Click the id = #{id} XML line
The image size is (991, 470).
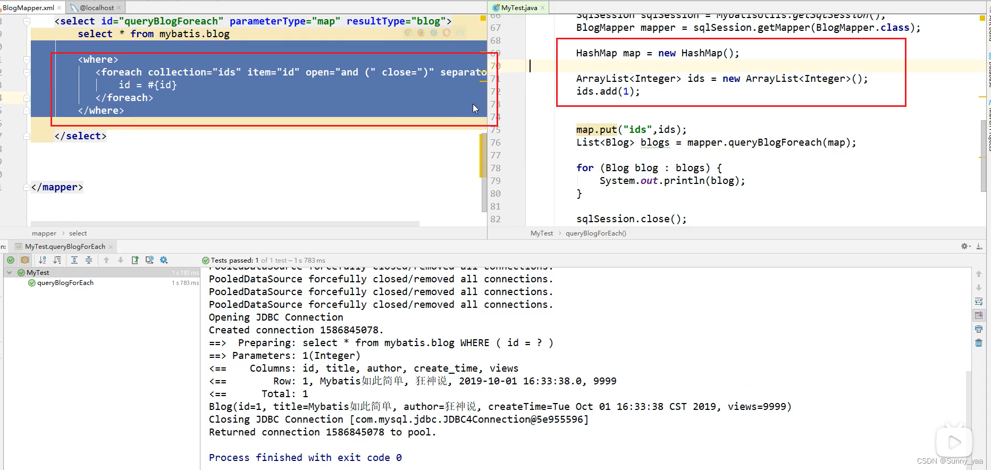(x=148, y=85)
